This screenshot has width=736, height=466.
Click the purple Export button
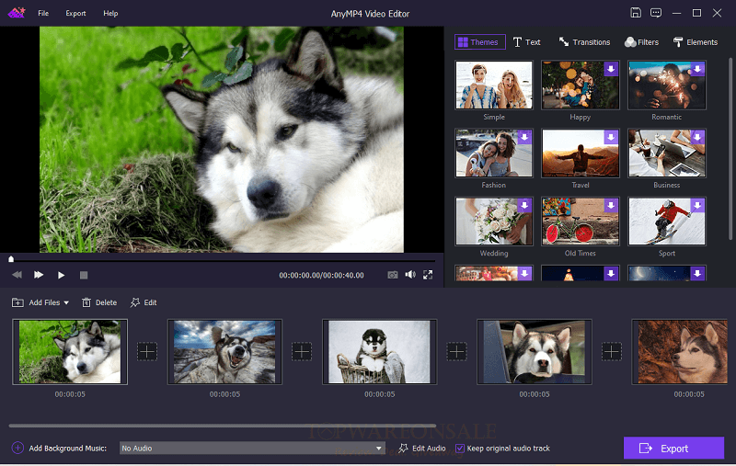(673, 449)
